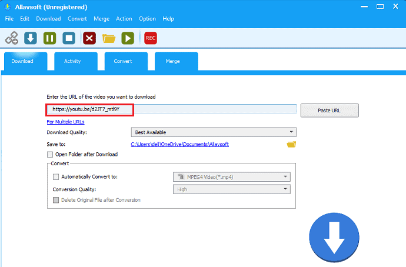The width and height of the screenshot is (406, 267).
Task: Toggle Delete Original File after Conversion
Action: click(56, 200)
